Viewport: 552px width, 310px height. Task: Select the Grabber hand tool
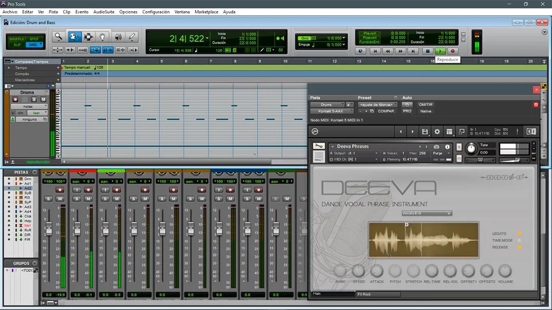pos(103,37)
